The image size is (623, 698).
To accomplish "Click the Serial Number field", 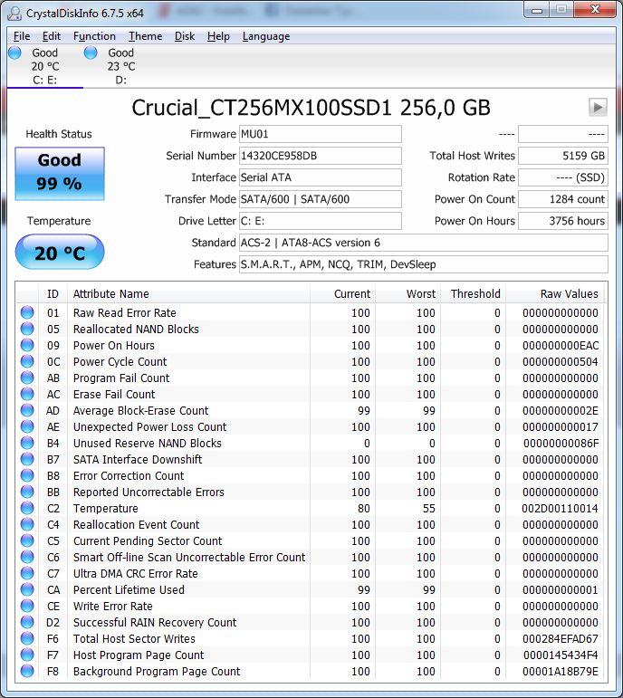I will [321, 156].
